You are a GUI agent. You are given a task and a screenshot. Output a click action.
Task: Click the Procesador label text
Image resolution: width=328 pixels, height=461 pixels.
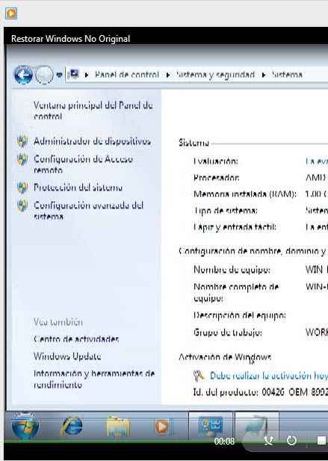click(217, 178)
